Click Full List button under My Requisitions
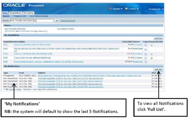 click(x=158, y=38)
